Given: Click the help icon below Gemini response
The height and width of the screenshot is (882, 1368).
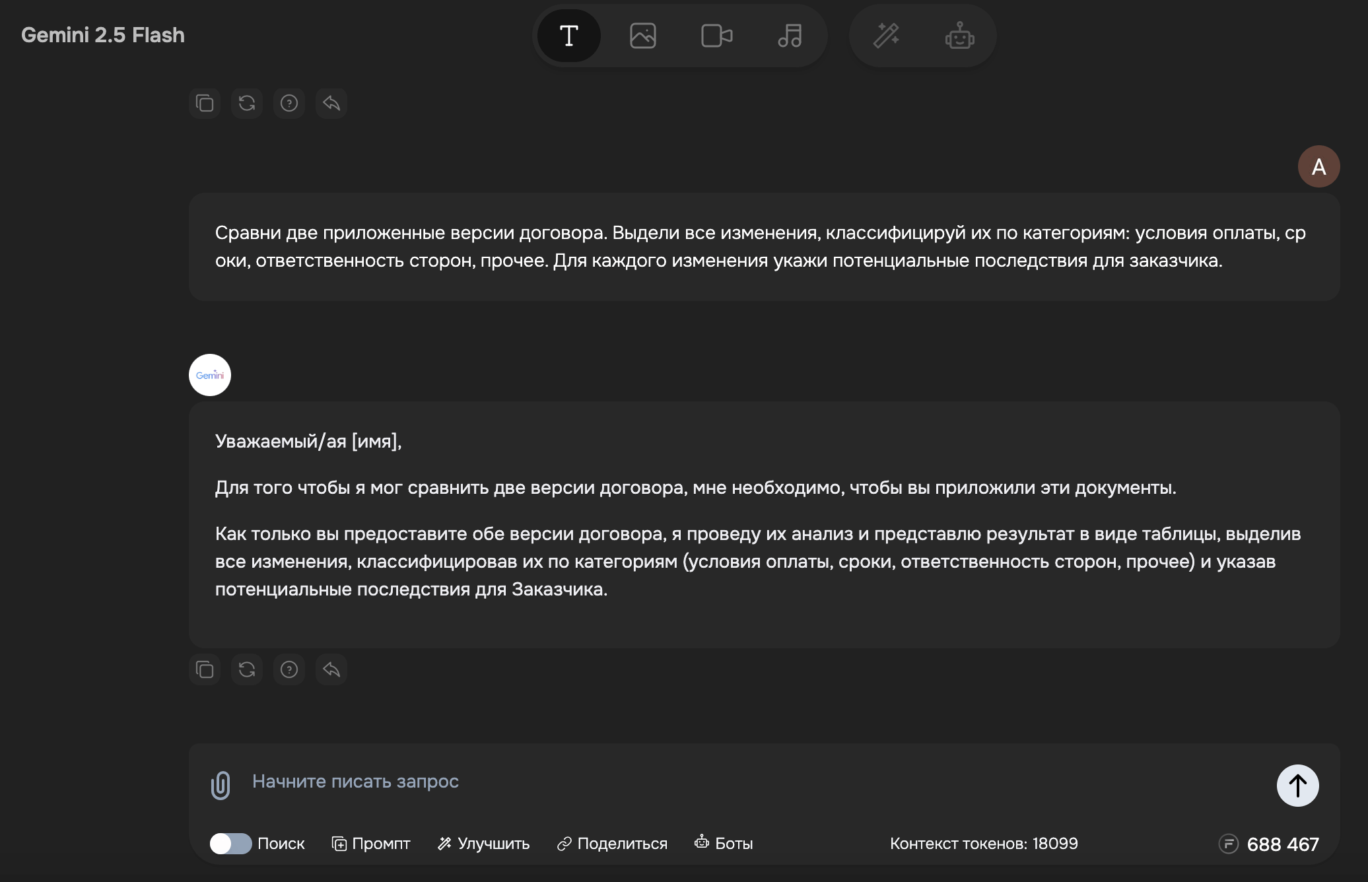Looking at the screenshot, I should click(289, 669).
